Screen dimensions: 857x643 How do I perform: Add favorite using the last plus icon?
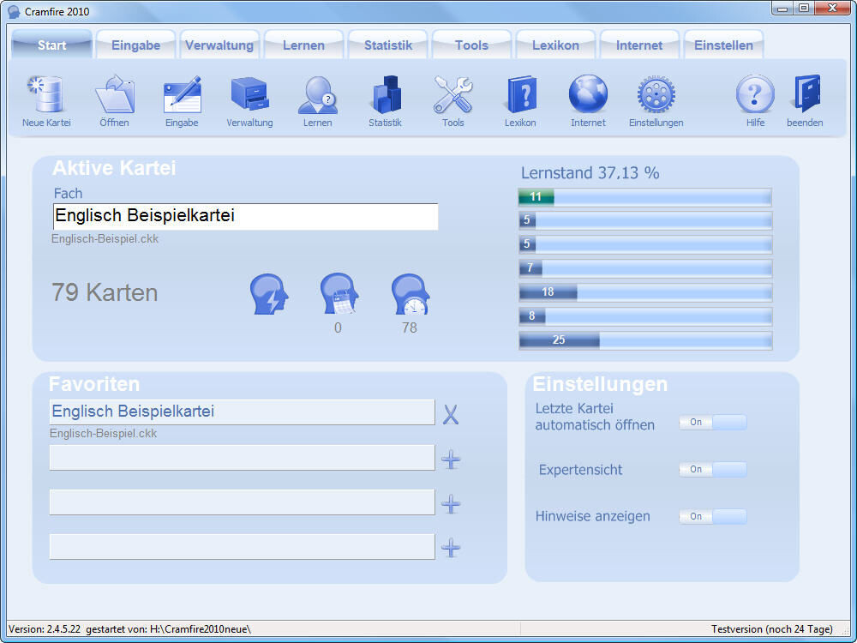pos(451,547)
